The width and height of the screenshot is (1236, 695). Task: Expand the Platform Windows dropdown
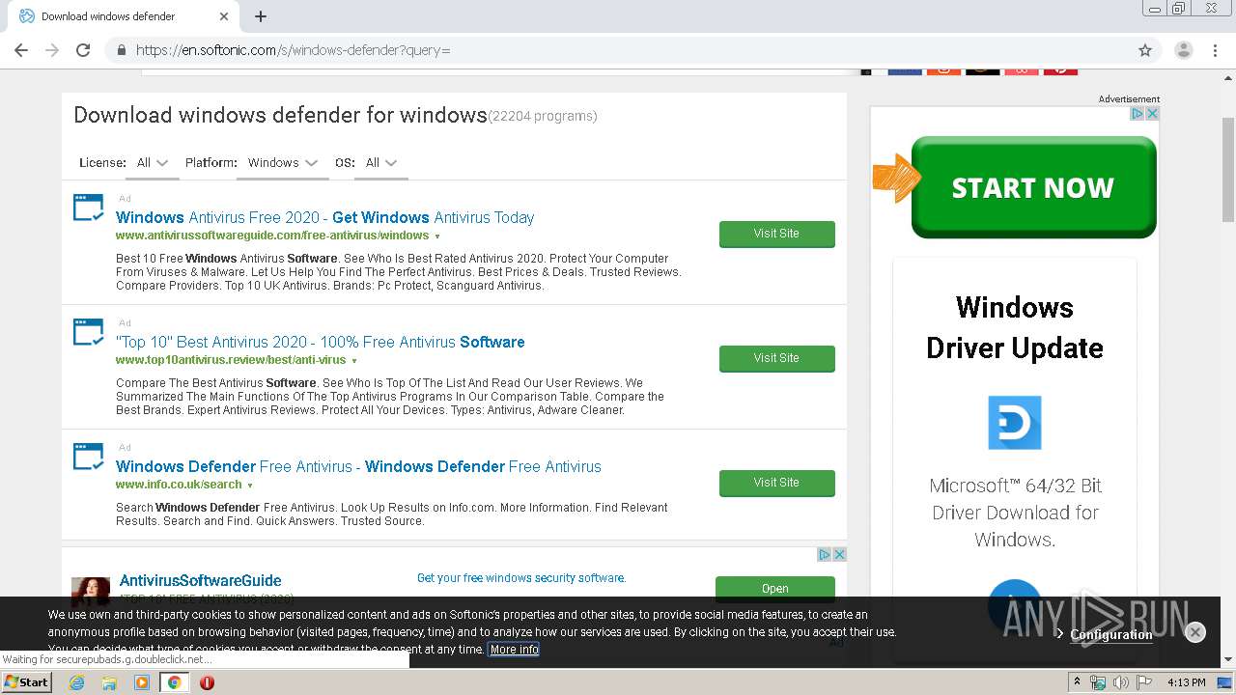(282, 162)
